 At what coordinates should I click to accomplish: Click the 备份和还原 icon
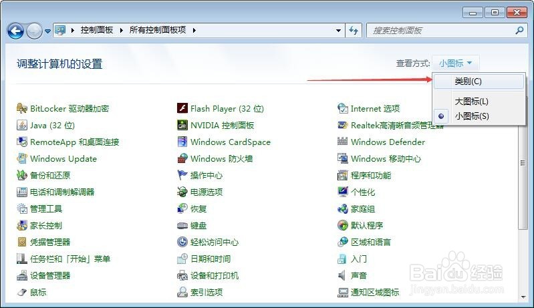click(22, 175)
